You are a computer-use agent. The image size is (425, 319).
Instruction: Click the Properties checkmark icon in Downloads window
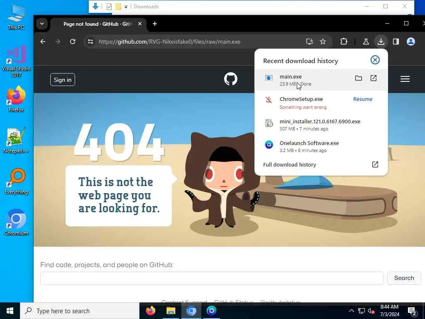(x=109, y=7)
